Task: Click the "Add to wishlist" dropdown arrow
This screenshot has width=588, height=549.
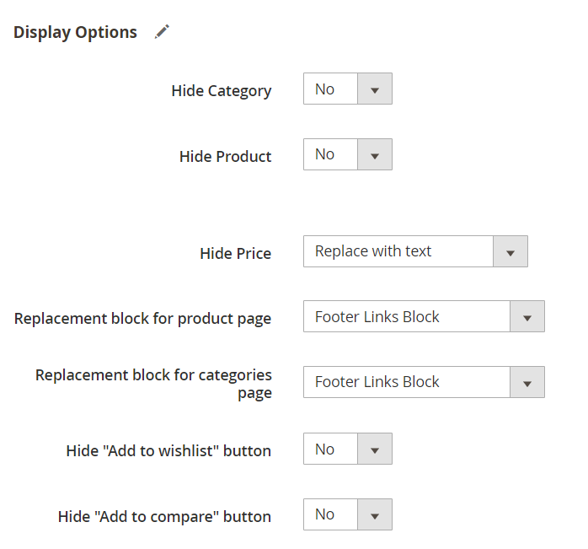Action: [x=375, y=450]
